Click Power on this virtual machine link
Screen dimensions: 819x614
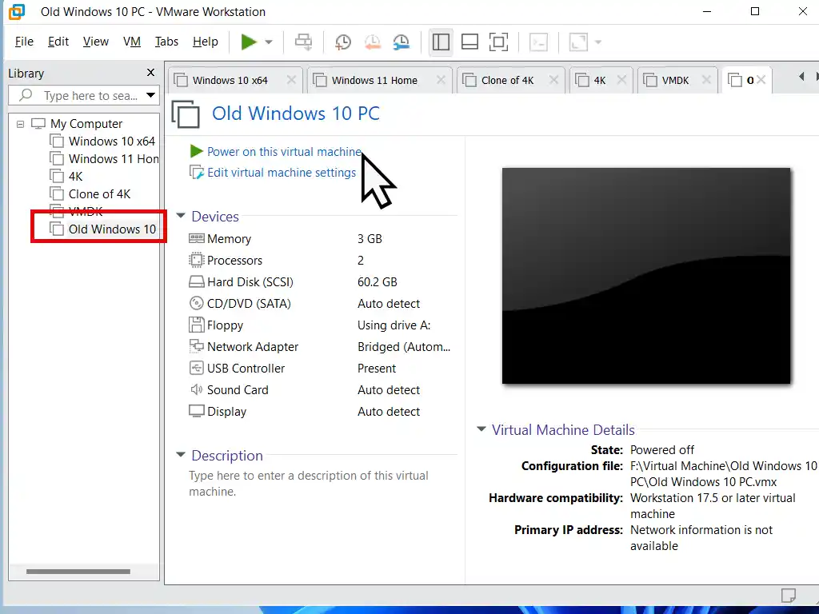pos(284,152)
